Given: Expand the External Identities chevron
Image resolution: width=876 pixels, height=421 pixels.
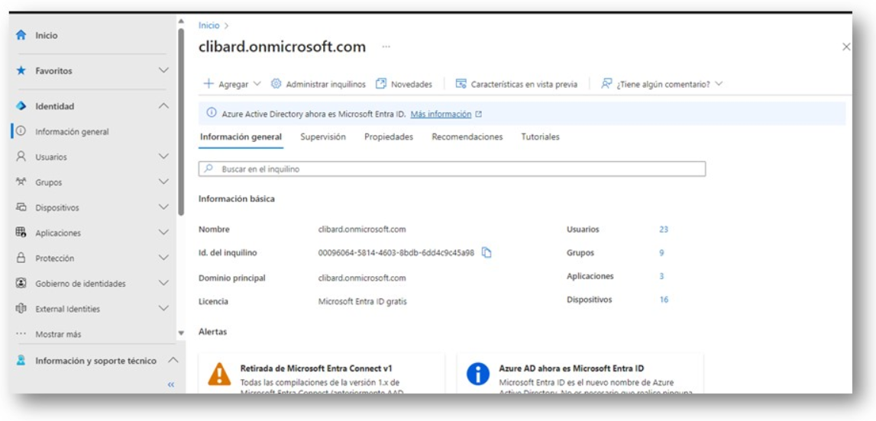Looking at the screenshot, I should (163, 308).
